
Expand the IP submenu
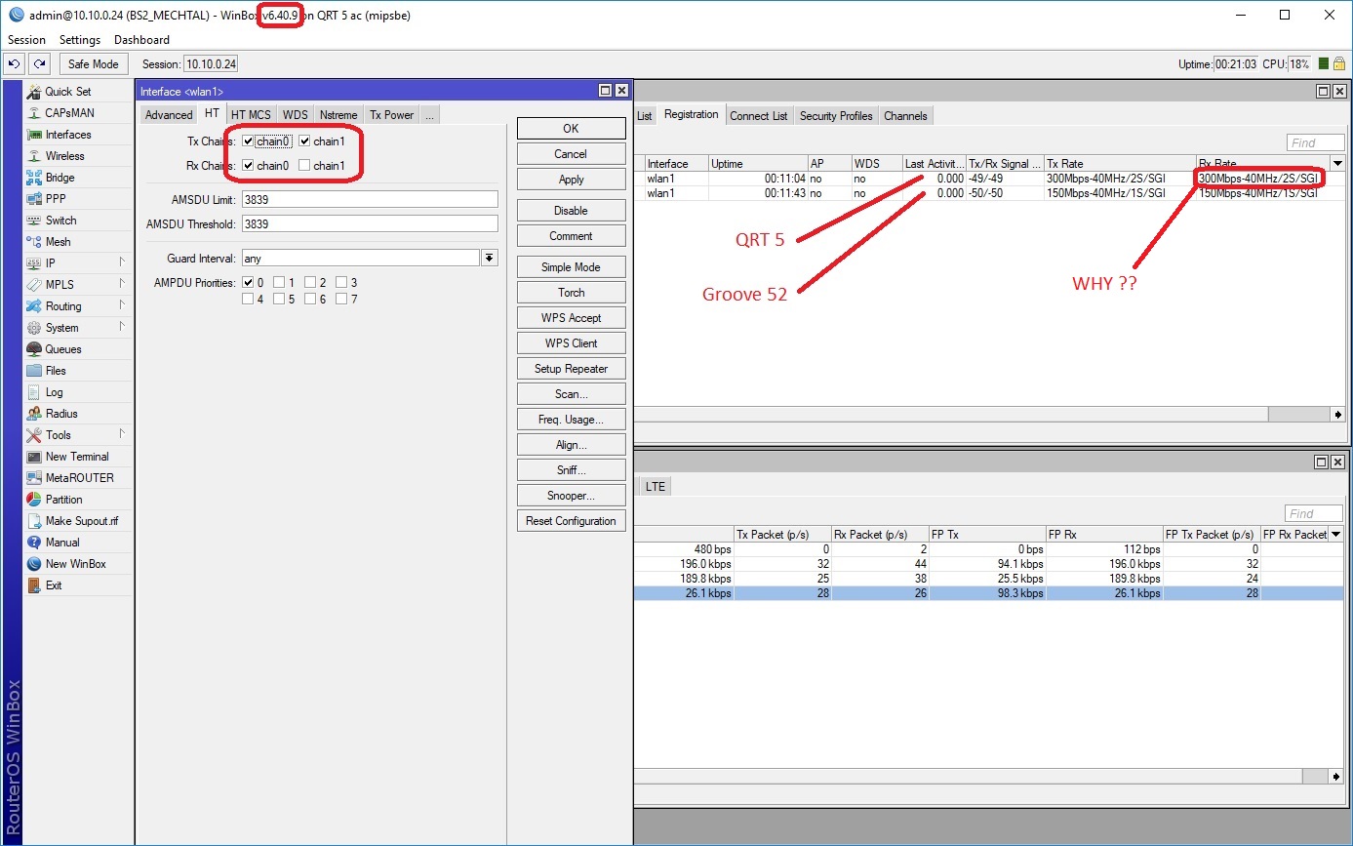[122, 262]
